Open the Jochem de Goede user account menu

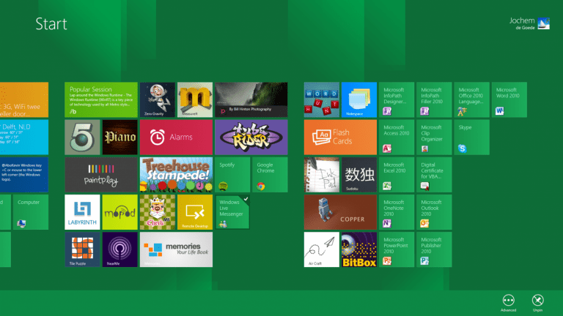coord(529,23)
